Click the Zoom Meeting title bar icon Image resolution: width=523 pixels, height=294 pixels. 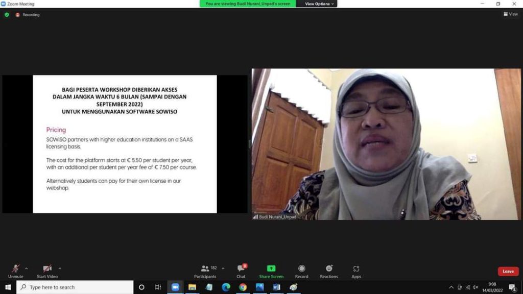point(4,4)
